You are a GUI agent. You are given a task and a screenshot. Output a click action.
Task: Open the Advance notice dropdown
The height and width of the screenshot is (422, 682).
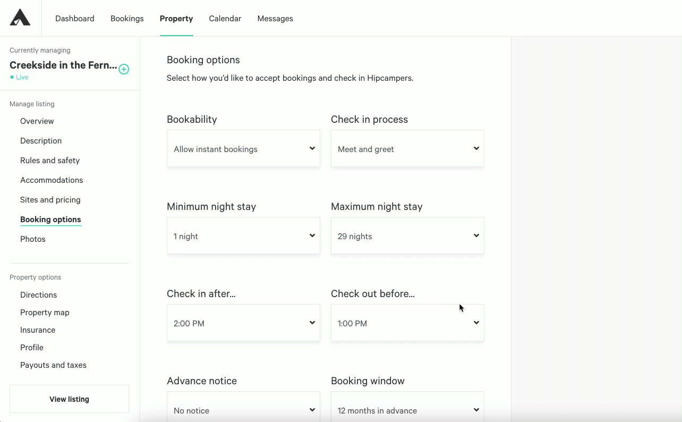coord(243,407)
